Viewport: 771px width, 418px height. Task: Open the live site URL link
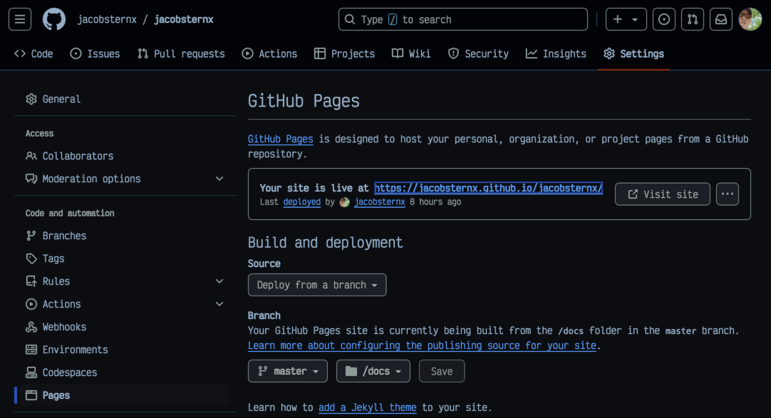tap(488, 188)
